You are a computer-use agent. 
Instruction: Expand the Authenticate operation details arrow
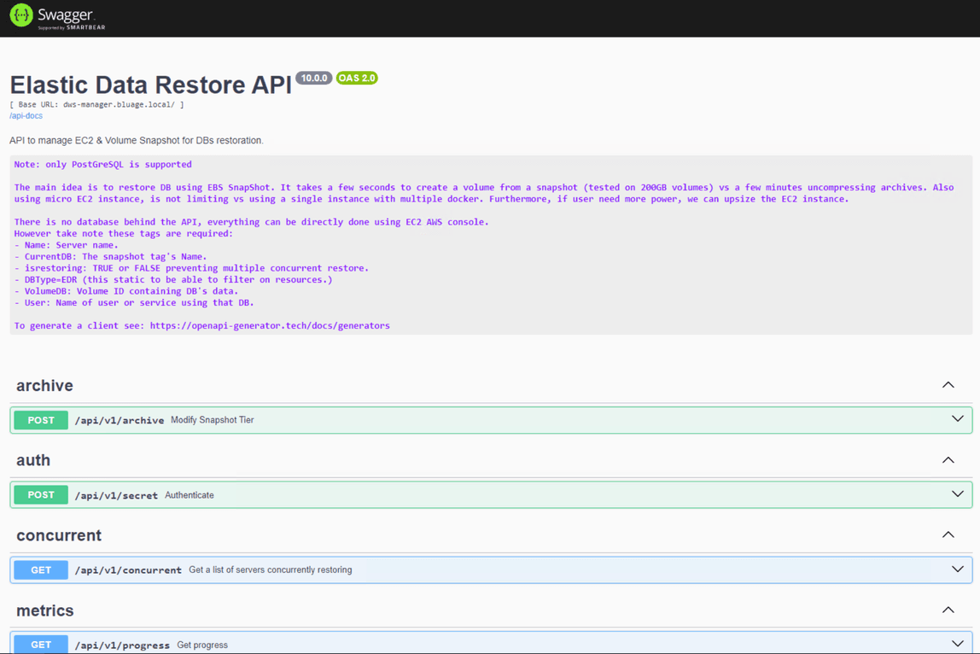point(957,494)
